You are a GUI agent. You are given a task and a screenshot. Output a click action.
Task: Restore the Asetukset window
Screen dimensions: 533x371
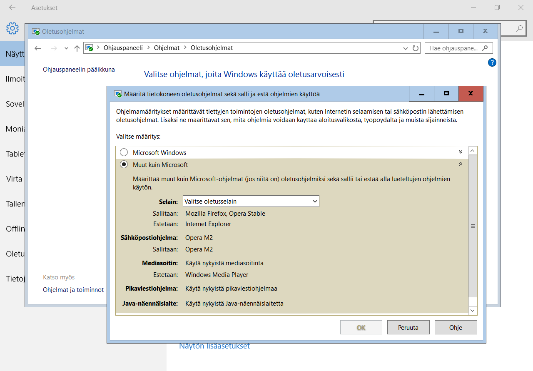point(497,7)
